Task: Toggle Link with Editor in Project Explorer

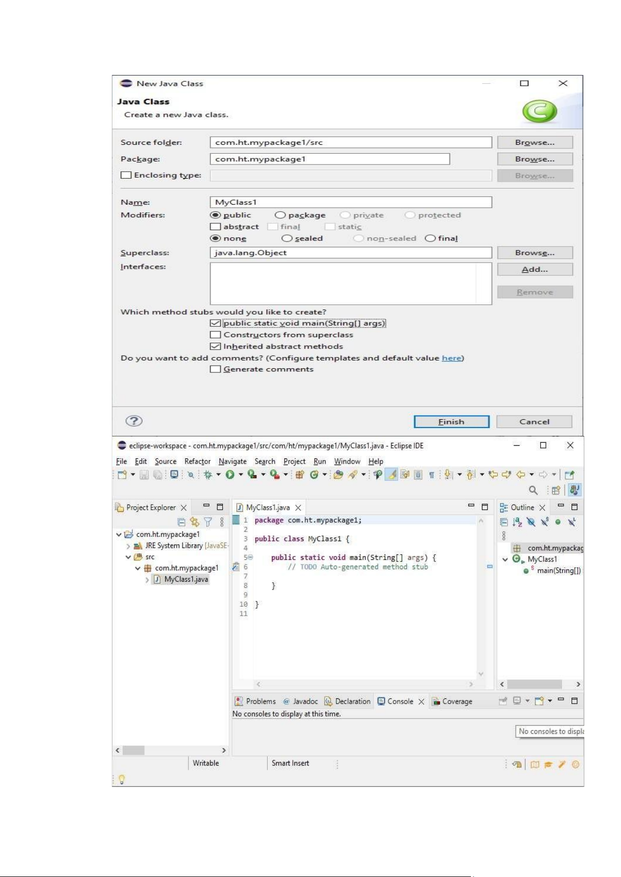Action: click(x=195, y=522)
